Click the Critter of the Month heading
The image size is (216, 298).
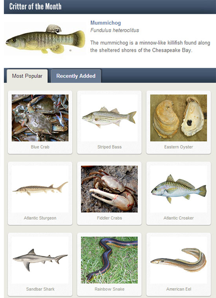(x=35, y=6)
